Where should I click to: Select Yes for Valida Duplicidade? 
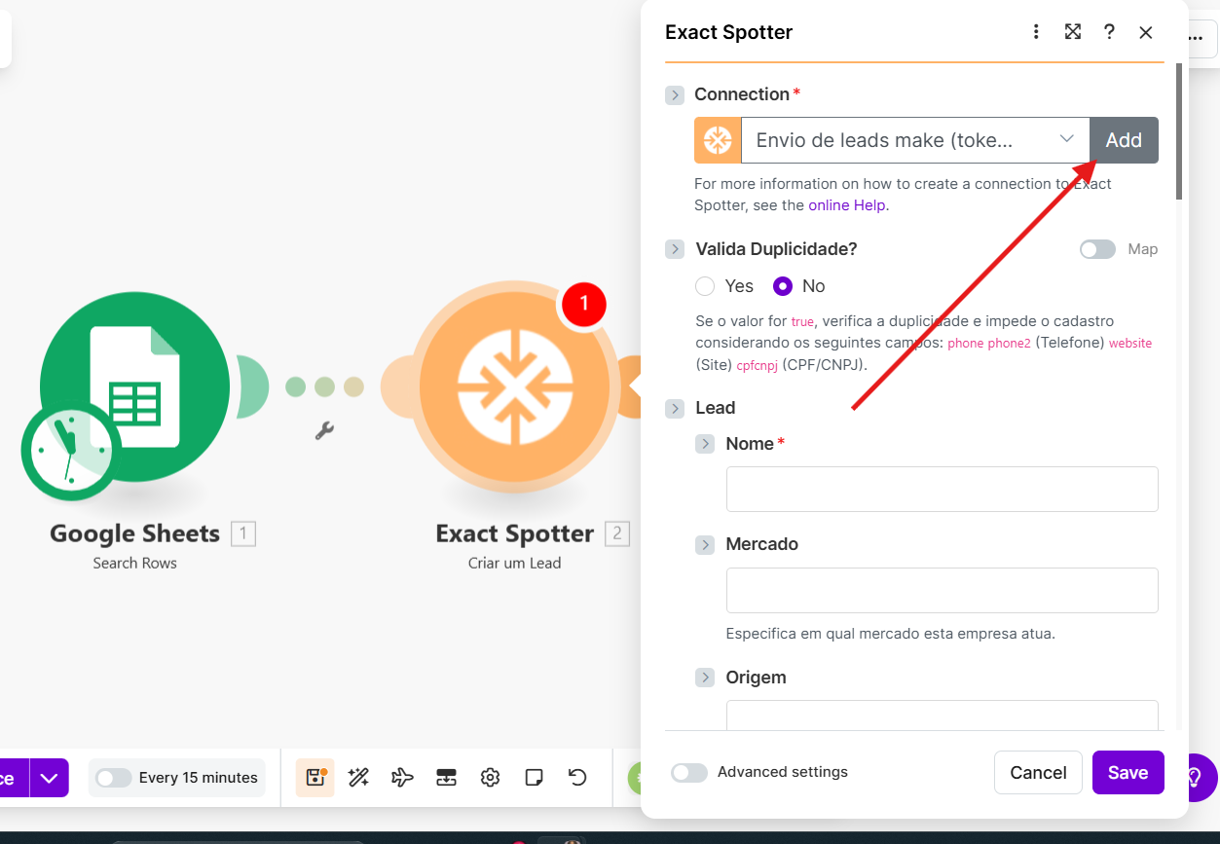point(705,286)
